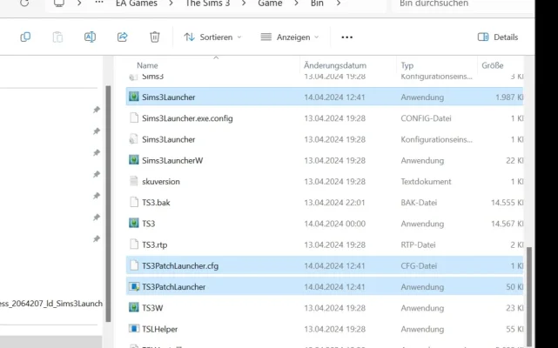558x348 pixels.
Task: Navigate to Game breadcrumb
Action: pos(270,3)
